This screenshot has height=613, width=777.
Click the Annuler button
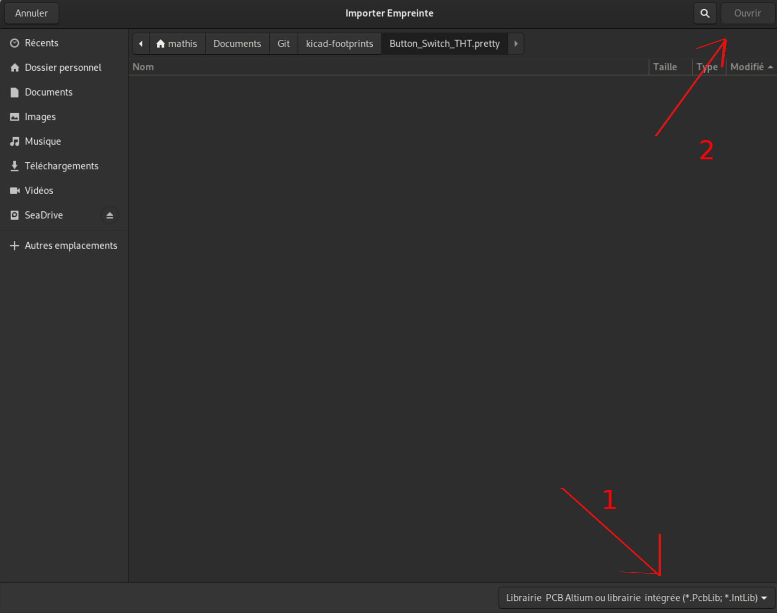tap(31, 13)
